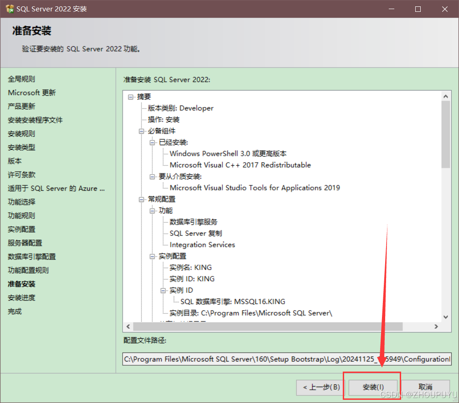This screenshot has width=459, height=403.
Task: Select Visual Studio Tools for Applications 2019 row
Action: pyautogui.click(x=255, y=188)
